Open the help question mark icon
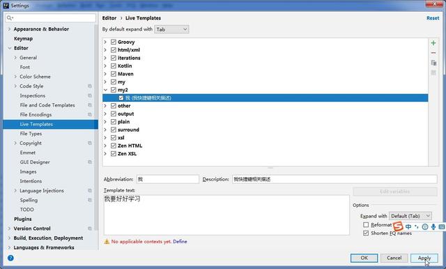Image resolution: width=446 pixels, height=269 pixels. click(10, 258)
